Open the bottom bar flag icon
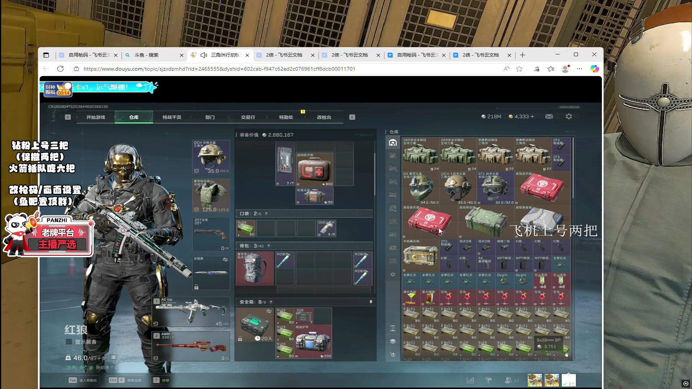This screenshot has height=389, width=692. coord(489,380)
